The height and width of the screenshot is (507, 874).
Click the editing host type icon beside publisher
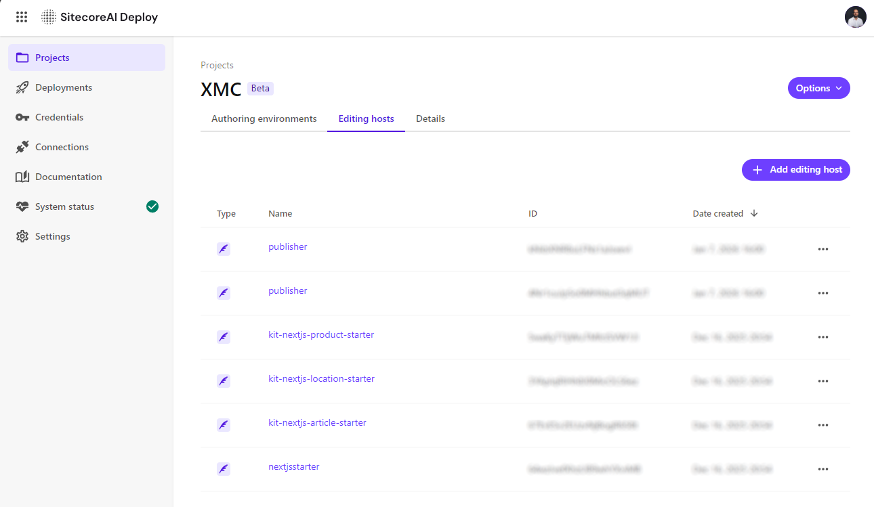click(x=224, y=248)
